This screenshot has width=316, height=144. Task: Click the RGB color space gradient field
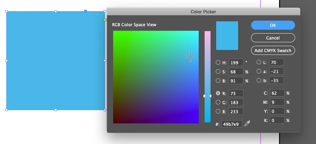coord(156,77)
